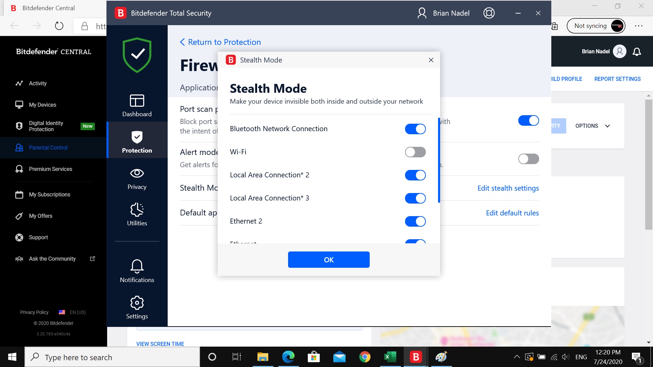Click the Not syncing profile button

click(596, 26)
